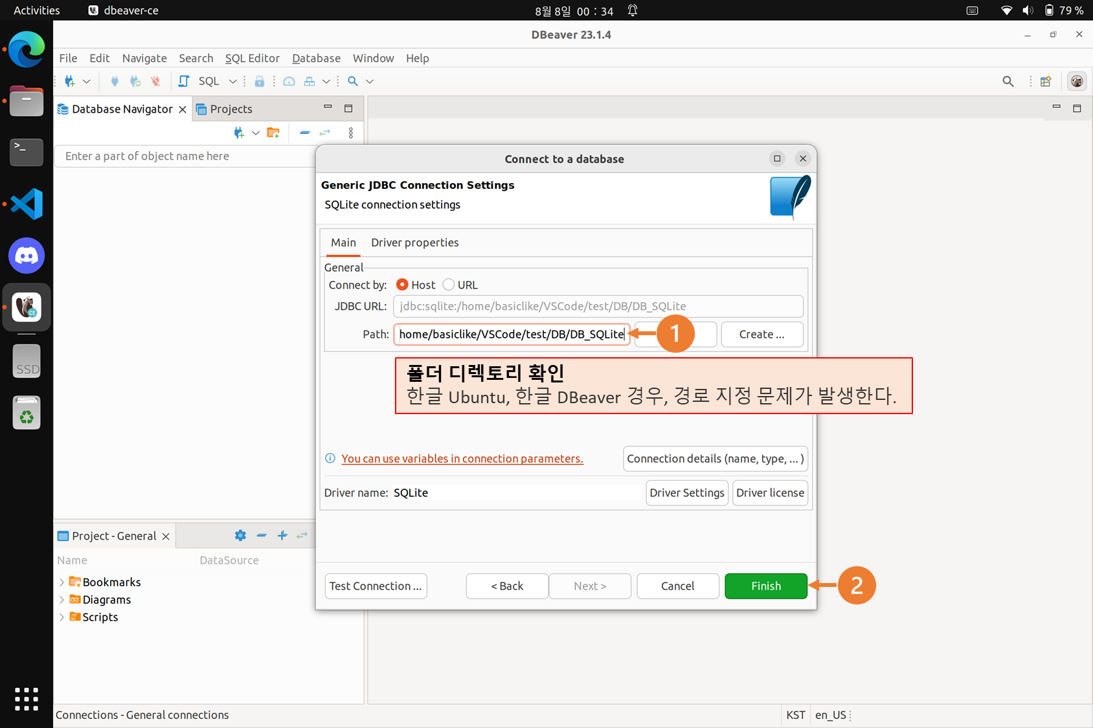The width and height of the screenshot is (1093, 728).
Task: Click the info icon beside variables link
Action: coord(330,458)
